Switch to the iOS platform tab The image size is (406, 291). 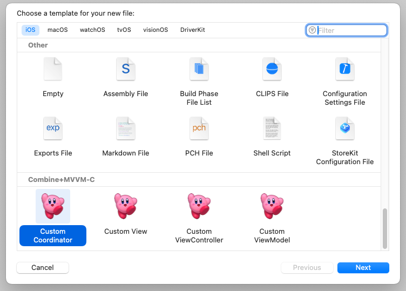pyautogui.click(x=30, y=30)
